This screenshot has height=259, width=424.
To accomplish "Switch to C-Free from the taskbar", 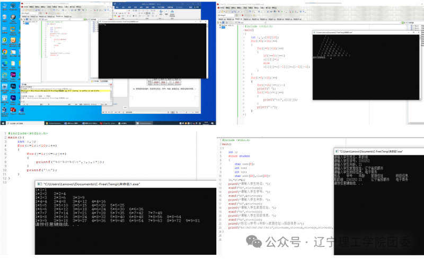I will [108, 123].
